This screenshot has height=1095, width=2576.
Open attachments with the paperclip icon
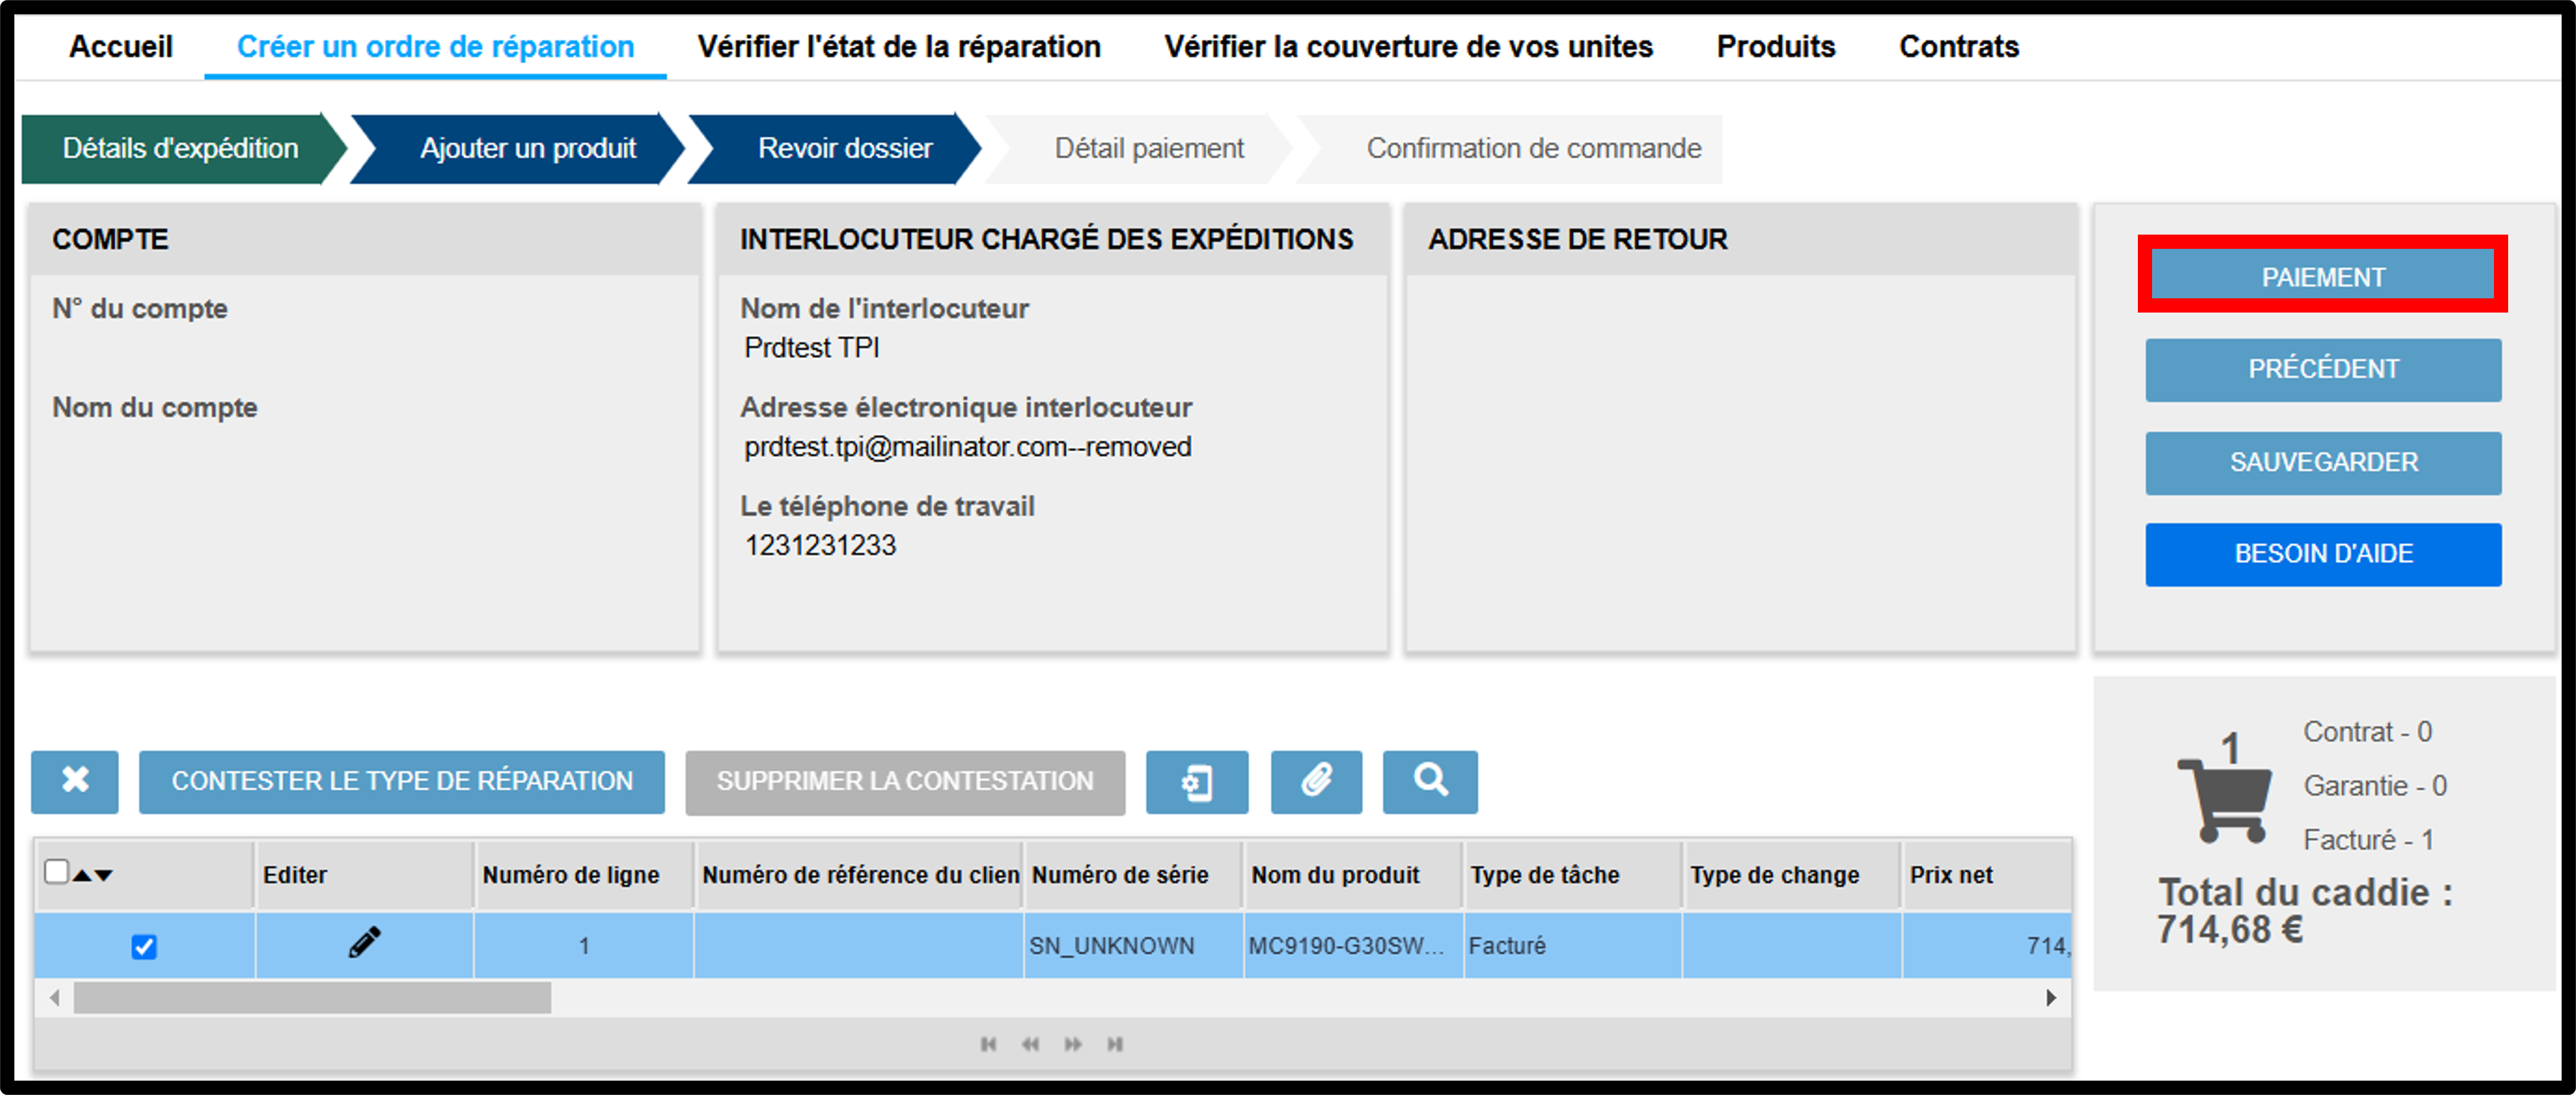tap(1316, 781)
